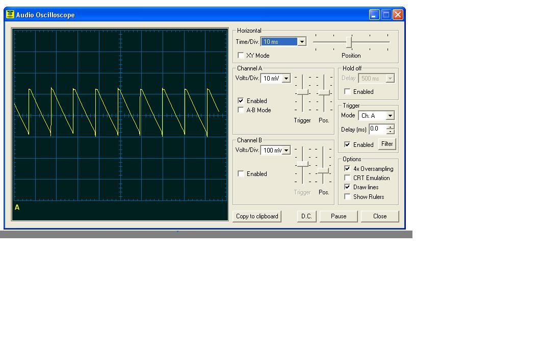Screen dimensions: 544x354
Task: Pause the oscilloscope display
Action: coord(339,216)
